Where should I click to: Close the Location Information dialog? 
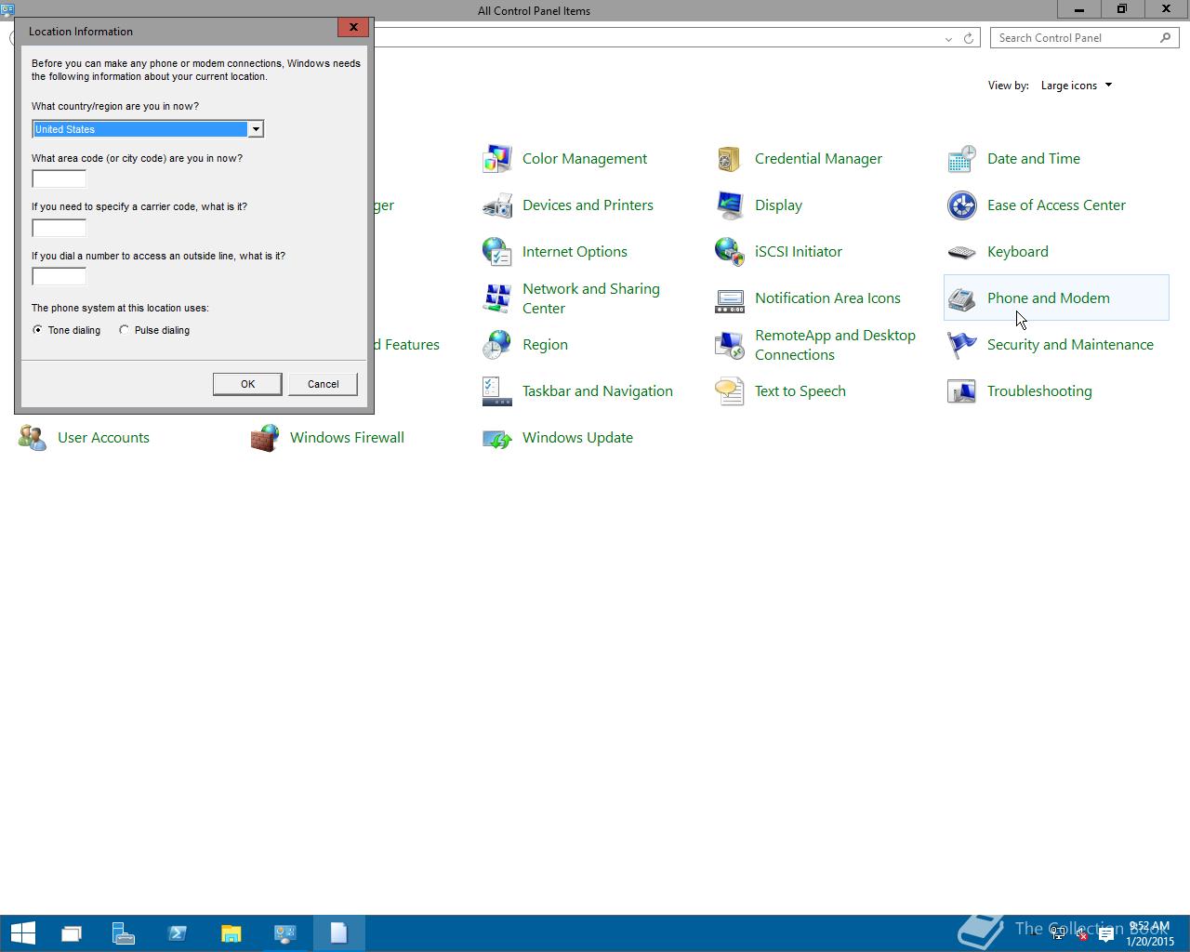pyautogui.click(x=353, y=28)
